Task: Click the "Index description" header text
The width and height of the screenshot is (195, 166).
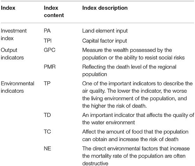Action: click(x=105, y=8)
